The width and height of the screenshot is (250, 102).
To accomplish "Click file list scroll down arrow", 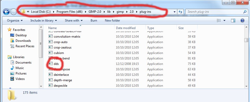I will click(246, 86).
